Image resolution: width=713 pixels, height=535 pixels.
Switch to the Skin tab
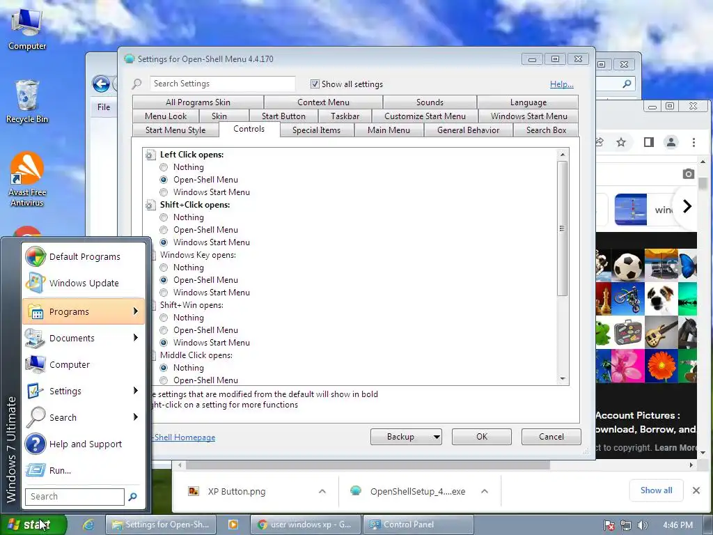click(219, 116)
